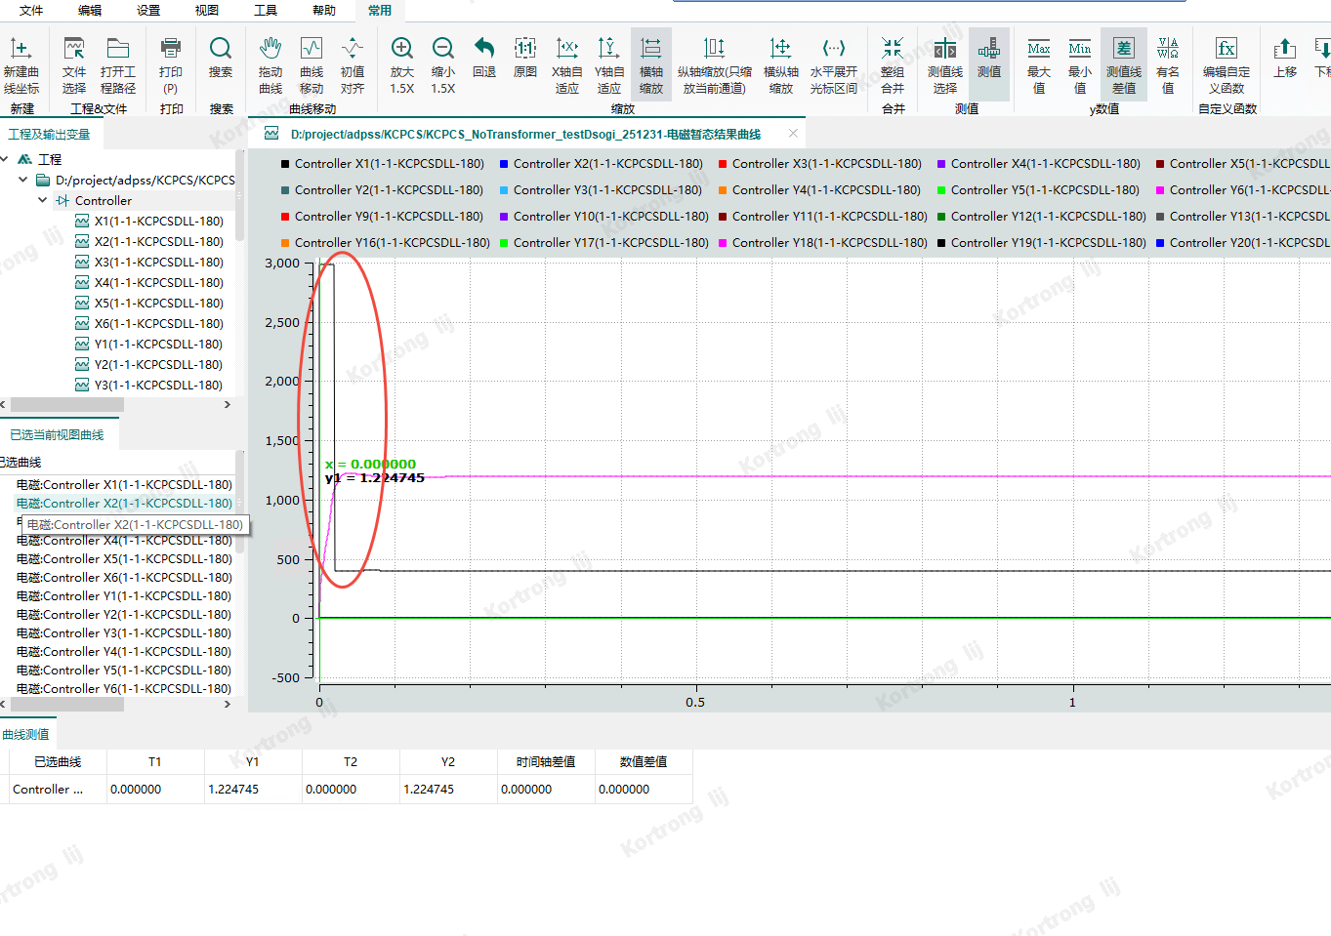The image size is (1331, 936).
Task: Click the 打印 printer icon
Action: [171, 49]
